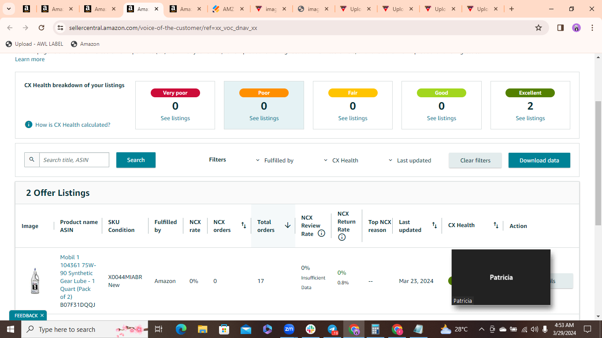602x338 pixels.
Task: Sort by NCX orders column
Action: pyautogui.click(x=244, y=225)
